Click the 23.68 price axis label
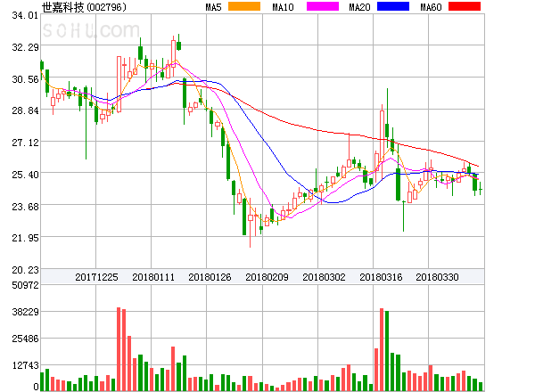This screenshot has width=535, height=392. point(25,207)
